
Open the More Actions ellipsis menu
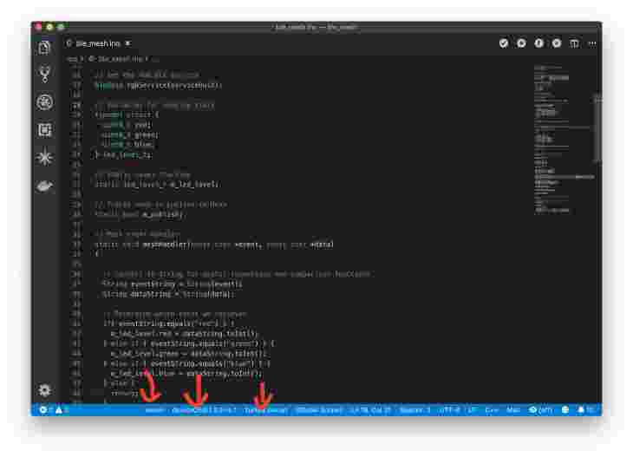(x=592, y=43)
